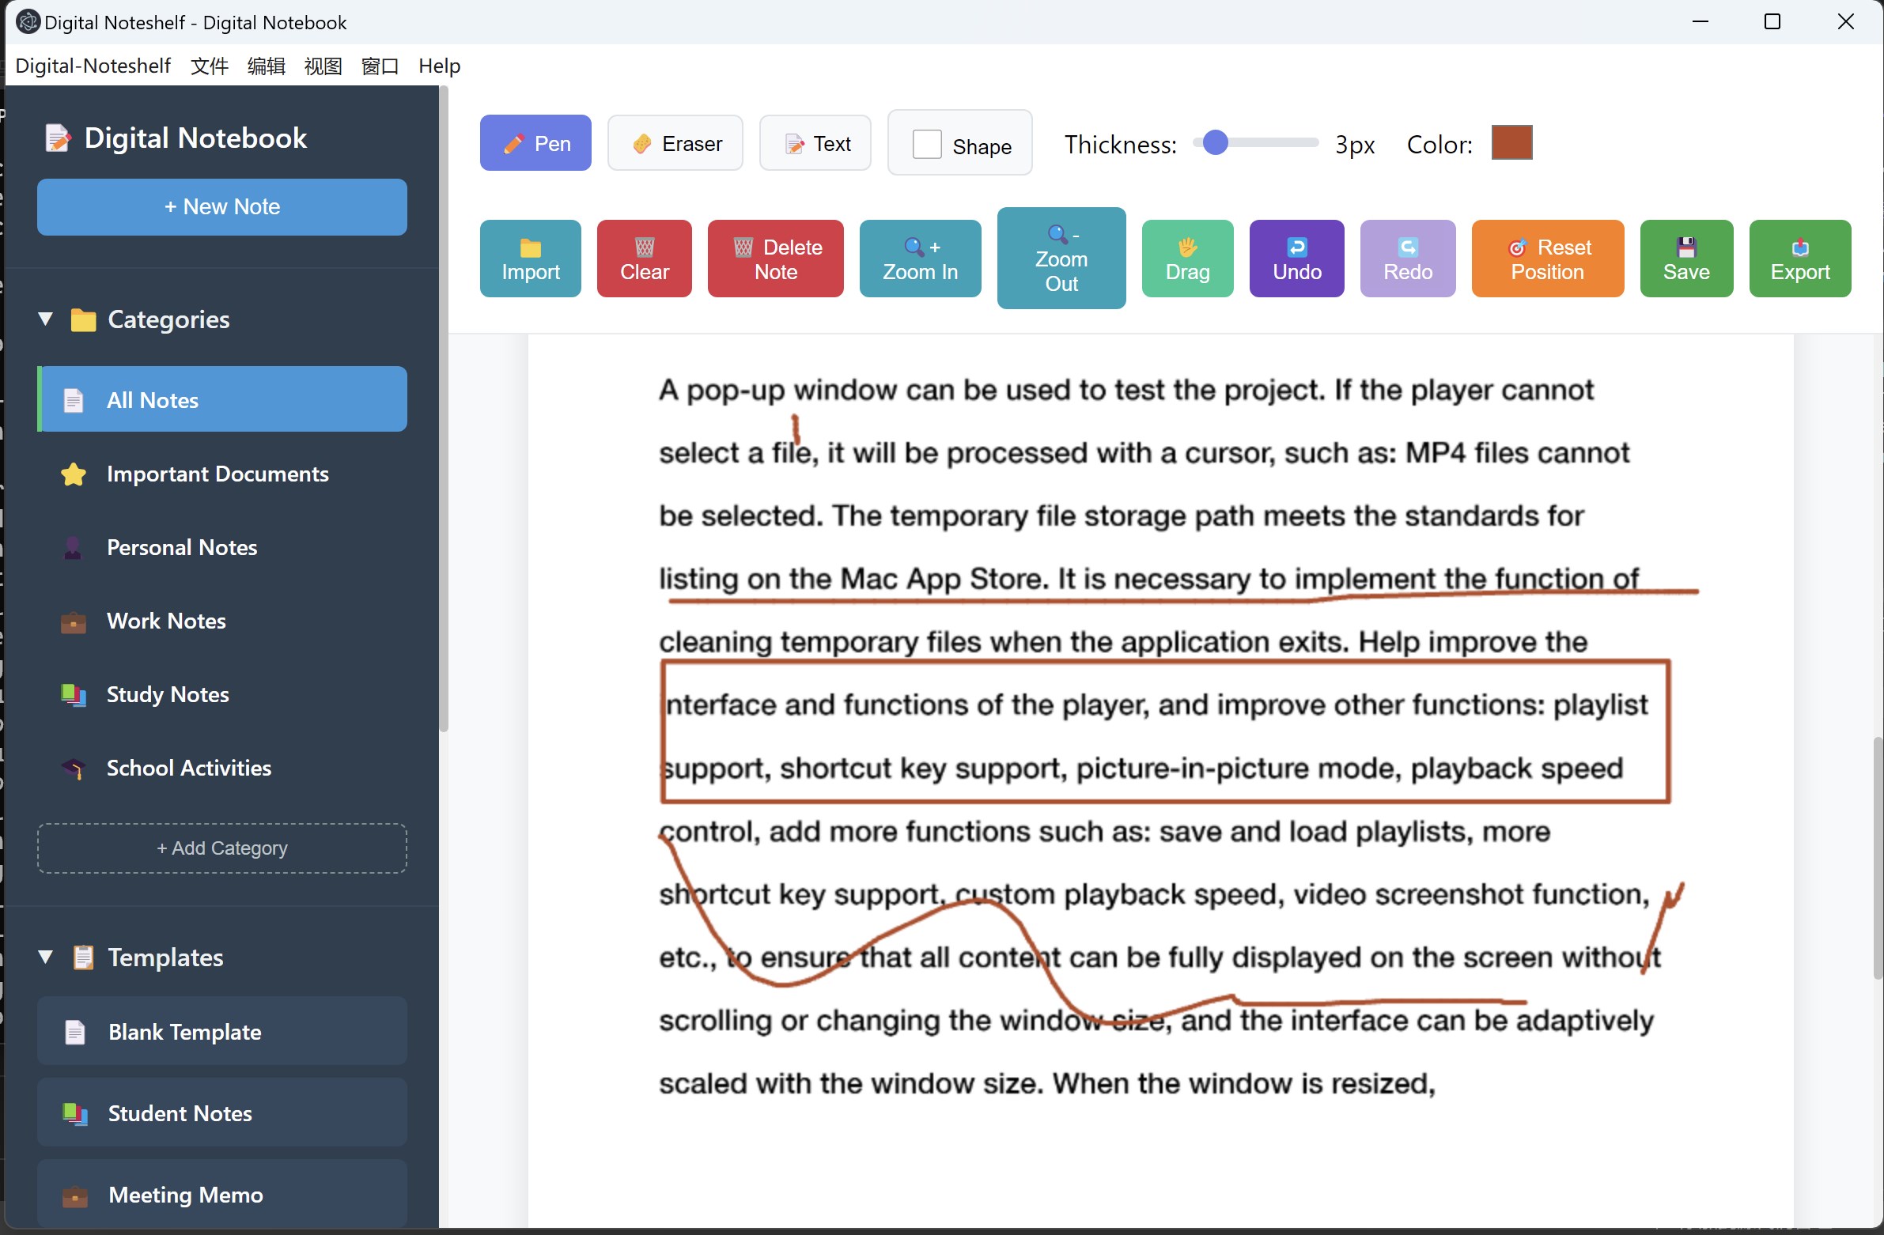Open the 视图 menu
This screenshot has width=1884, height=1235.
[x=322, y=66]
